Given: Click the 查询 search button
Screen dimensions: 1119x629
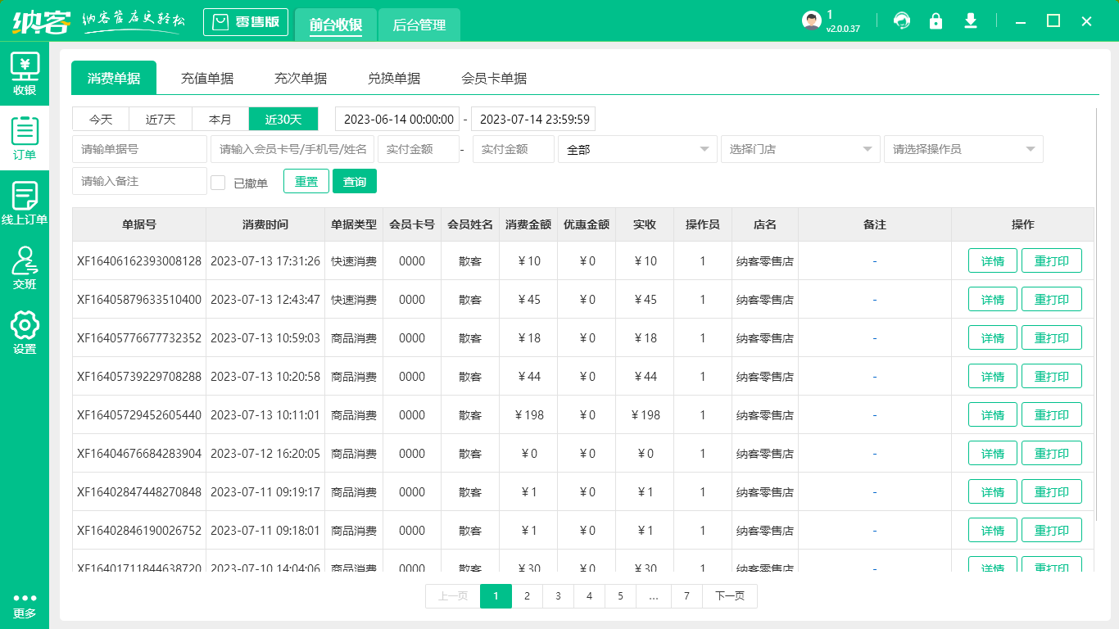Looking at the screenshot, I should 355,181.
